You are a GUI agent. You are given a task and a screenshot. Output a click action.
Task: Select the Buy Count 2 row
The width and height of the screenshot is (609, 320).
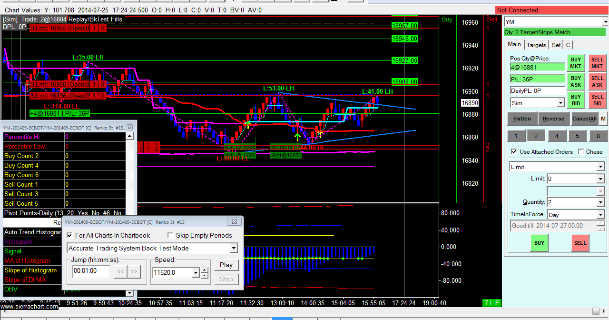tap(65, 156)
